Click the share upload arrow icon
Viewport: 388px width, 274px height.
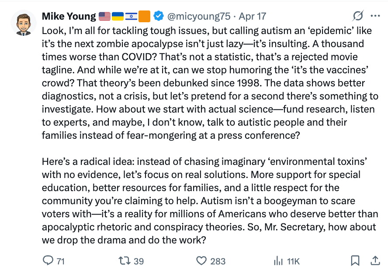tap(375, 260)
